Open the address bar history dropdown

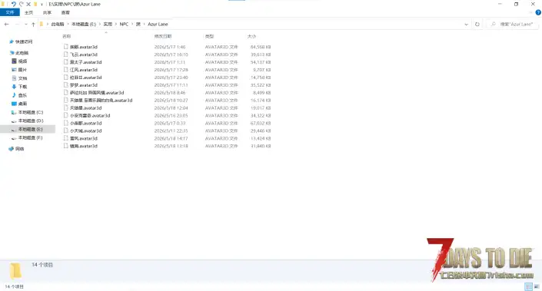(x=466, y=24)
